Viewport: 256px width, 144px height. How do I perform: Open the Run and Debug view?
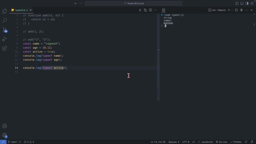tap(4, 39)
